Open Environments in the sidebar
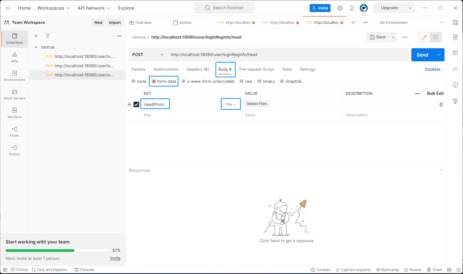This screenshot has height=274, width=463. click(14, 76)
